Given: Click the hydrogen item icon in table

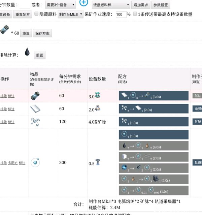Looking at the screenshot, I should pyautogui.click(x=35, y=162).
